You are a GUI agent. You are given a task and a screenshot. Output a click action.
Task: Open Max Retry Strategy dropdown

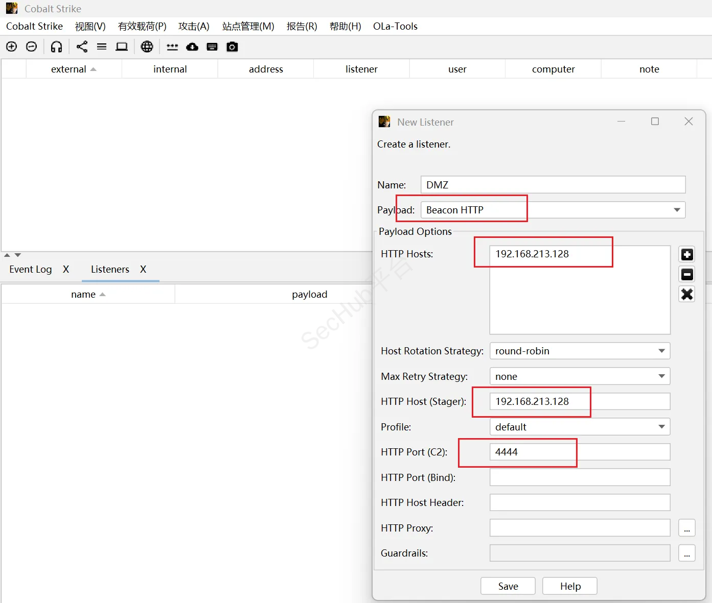click(x=580, y=376)
